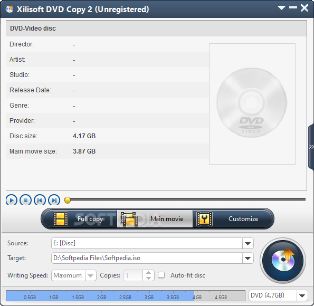Select Customize mode
The image size is (314, 306).
232,219
